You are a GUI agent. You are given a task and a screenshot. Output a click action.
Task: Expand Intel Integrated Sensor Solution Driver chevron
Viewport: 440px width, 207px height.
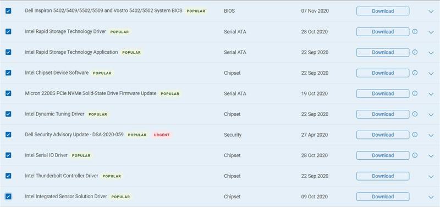431,197
